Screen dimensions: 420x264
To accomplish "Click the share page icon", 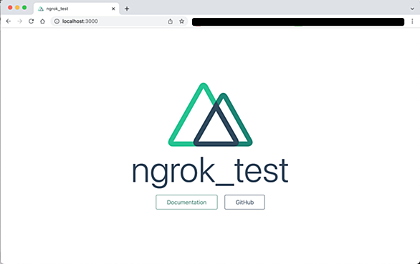I will 170,21.
